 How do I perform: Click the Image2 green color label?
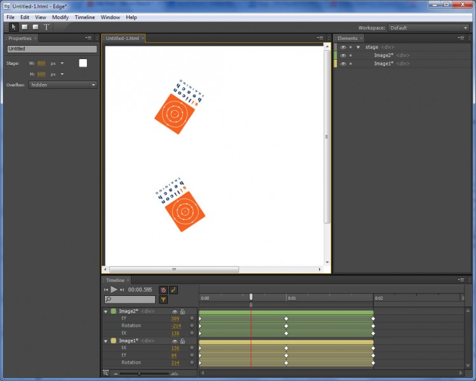coord(114,311)
